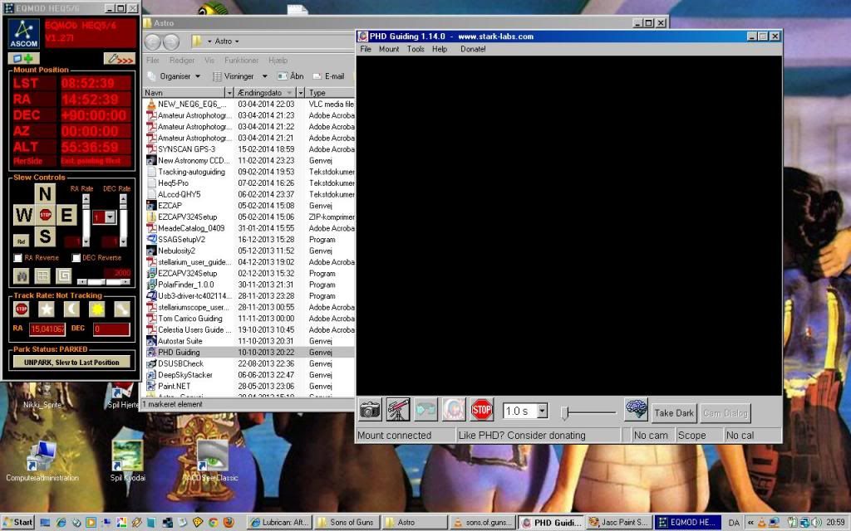Start sidereal tracking with the star icon

[47, 309]
